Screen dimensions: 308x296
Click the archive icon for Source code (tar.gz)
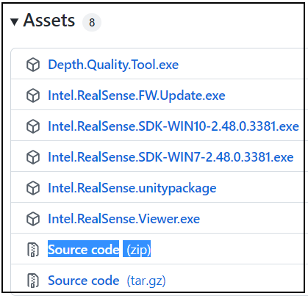(x=33, y=281)
